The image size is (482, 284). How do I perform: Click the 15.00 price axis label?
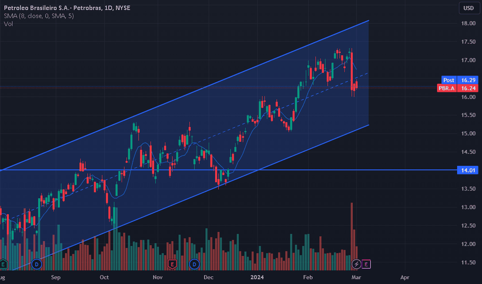pyautogui.click(x=468, y=134)
